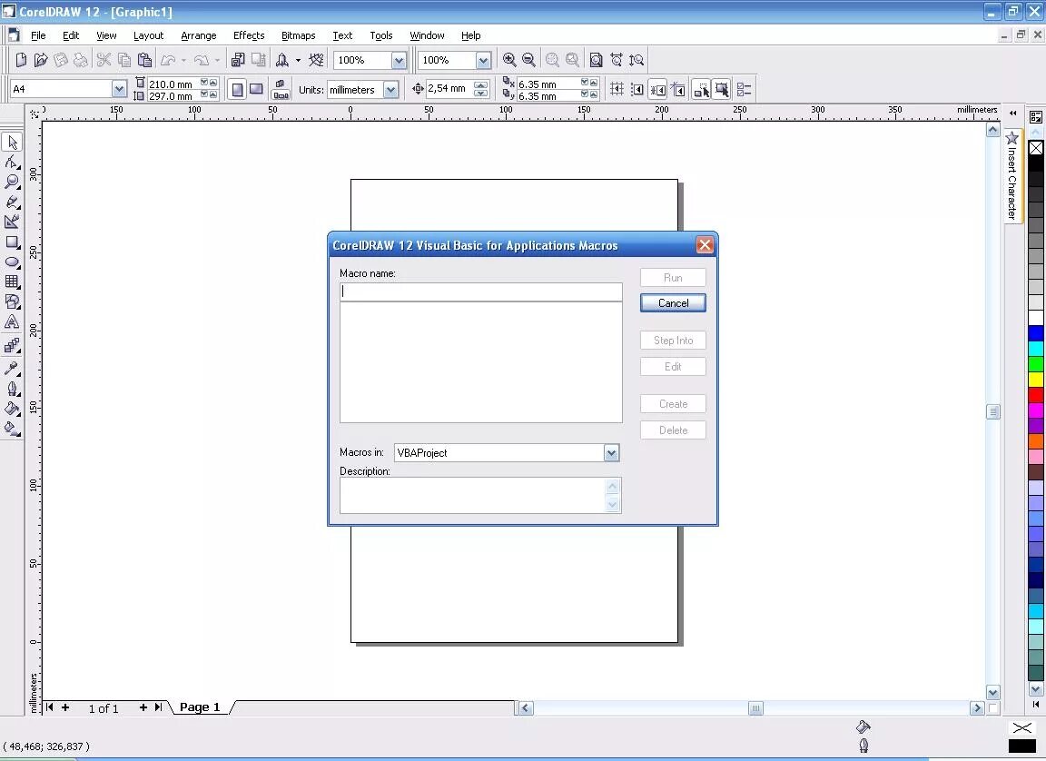
Task: Click the Zoom In magnifier icon
Action: (x=509, y=60)
